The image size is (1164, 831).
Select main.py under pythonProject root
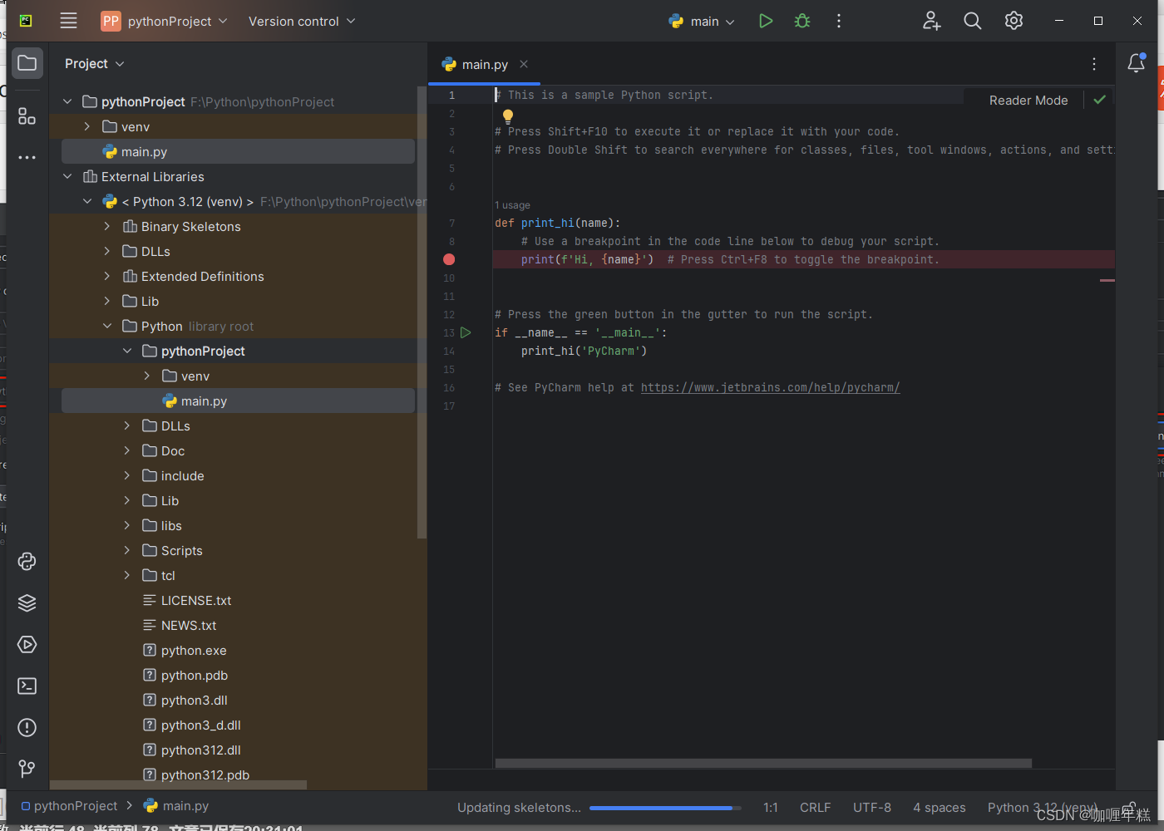click(238, 151)
